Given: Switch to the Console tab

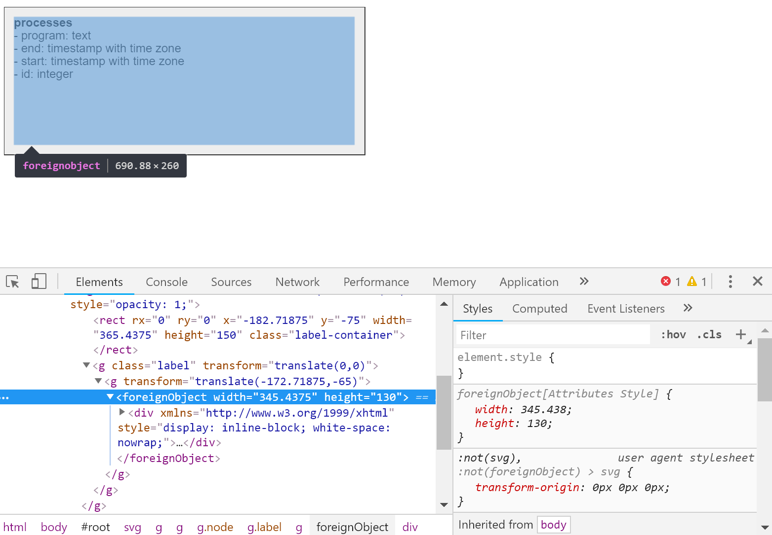Looking at the screenshot, I should 167,282.
